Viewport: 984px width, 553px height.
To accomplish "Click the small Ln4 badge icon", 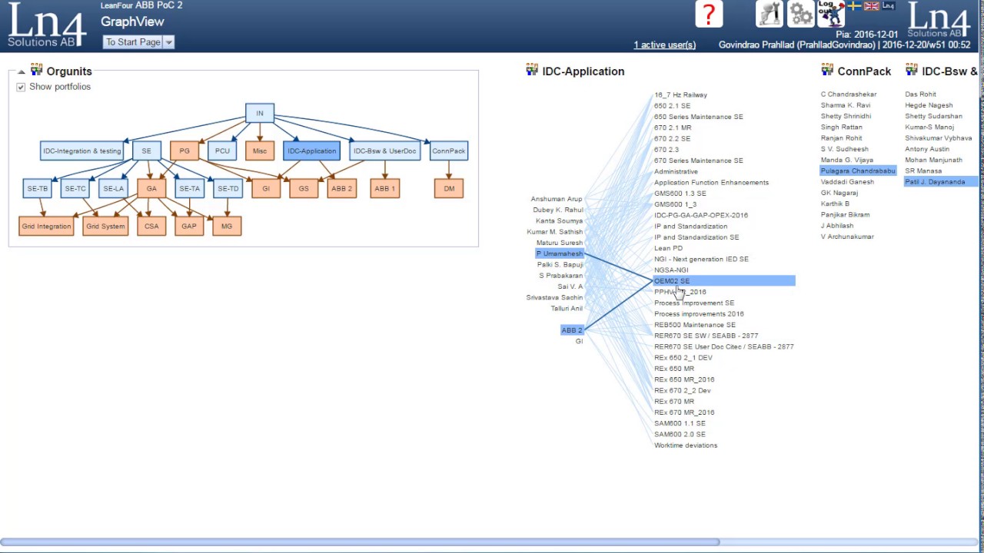I will coord(888,6).
